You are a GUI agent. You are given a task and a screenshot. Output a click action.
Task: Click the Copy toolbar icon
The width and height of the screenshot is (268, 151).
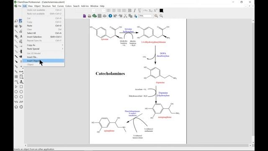click(130, 16)
